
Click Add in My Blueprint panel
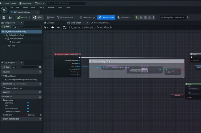[6, 67]
